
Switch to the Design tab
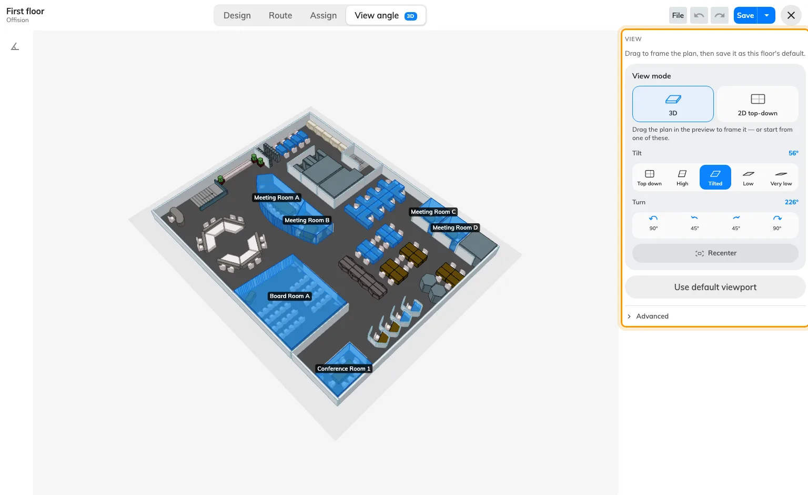click(x=237, y=15)
